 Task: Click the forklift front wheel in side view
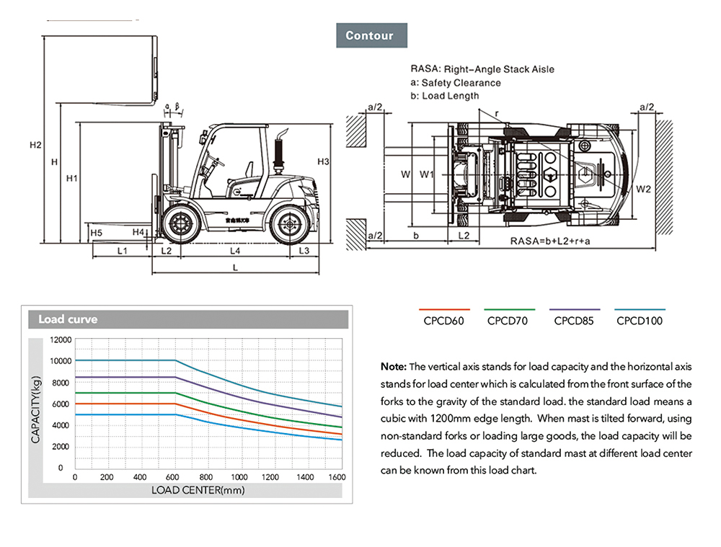180,224
